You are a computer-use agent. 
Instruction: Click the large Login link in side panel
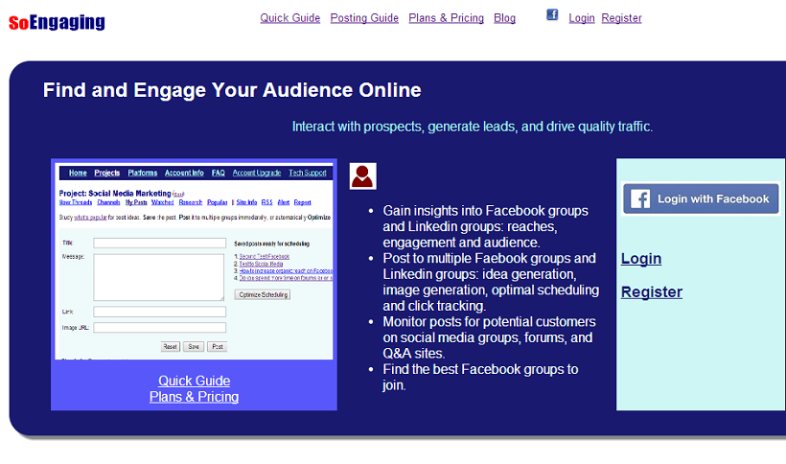coord(641,259)
